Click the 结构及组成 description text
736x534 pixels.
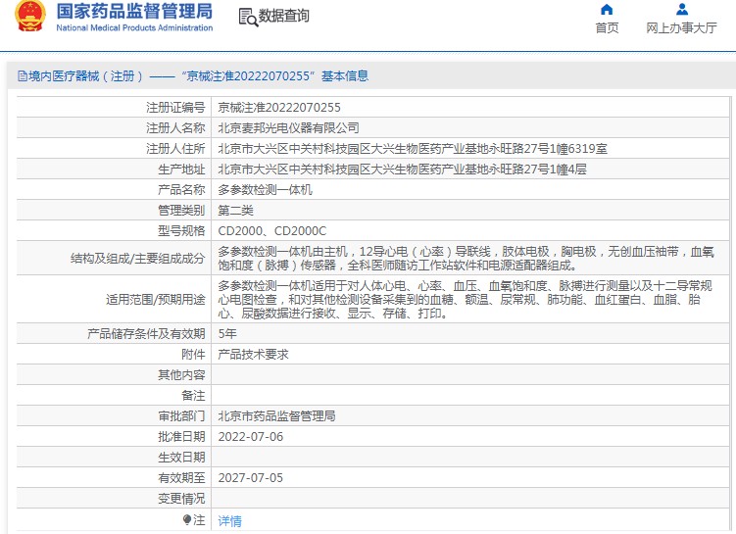[x=466, y=259]
